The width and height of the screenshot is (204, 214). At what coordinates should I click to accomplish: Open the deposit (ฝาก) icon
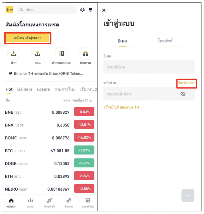point(14,54)
